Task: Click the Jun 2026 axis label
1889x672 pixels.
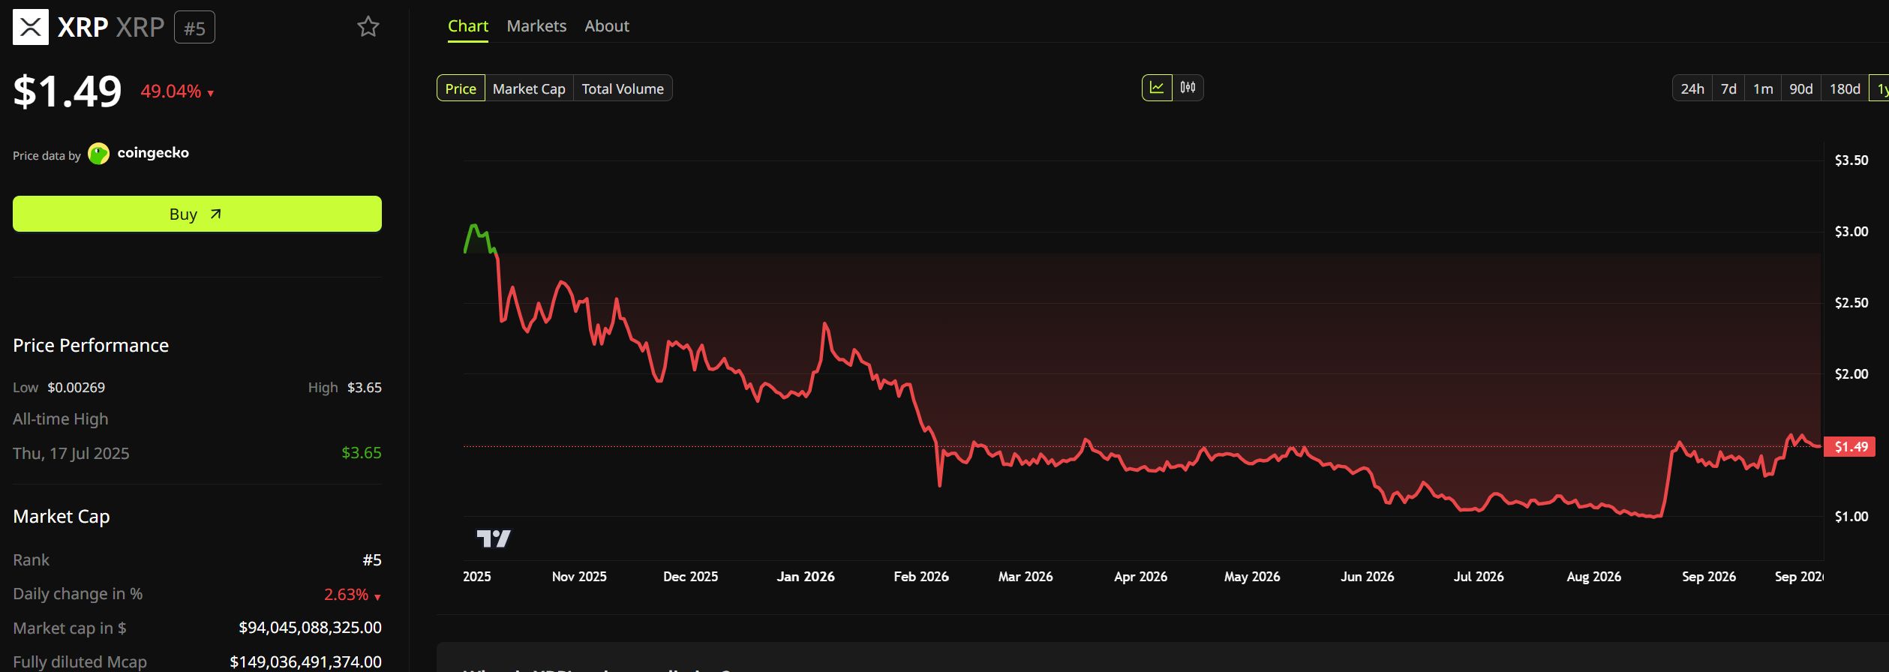Action: (1368, 577)
